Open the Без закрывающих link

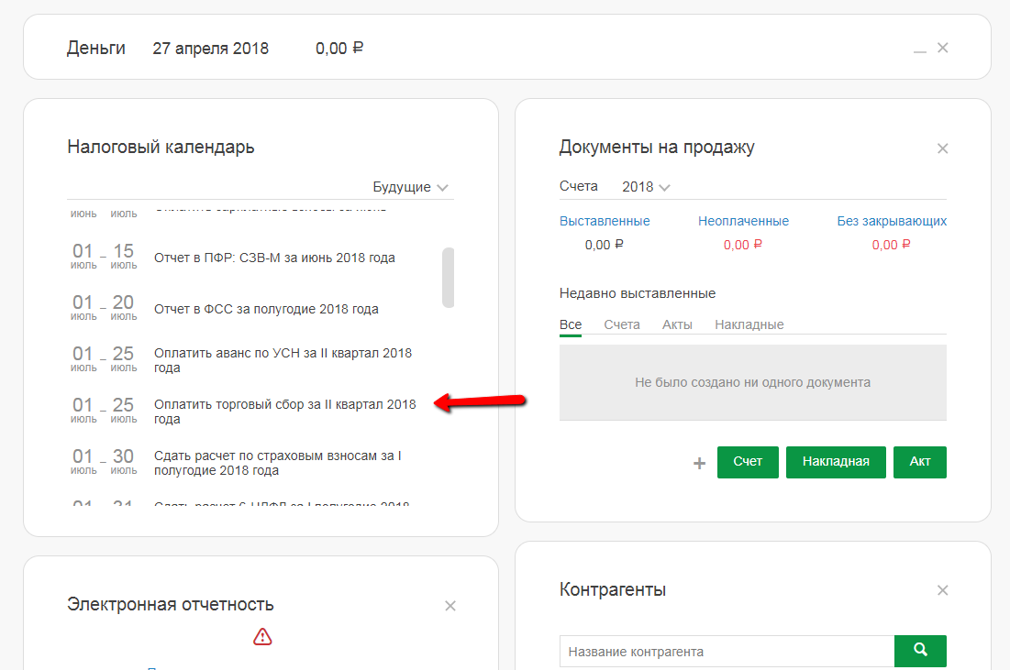[x=892, y=221]
